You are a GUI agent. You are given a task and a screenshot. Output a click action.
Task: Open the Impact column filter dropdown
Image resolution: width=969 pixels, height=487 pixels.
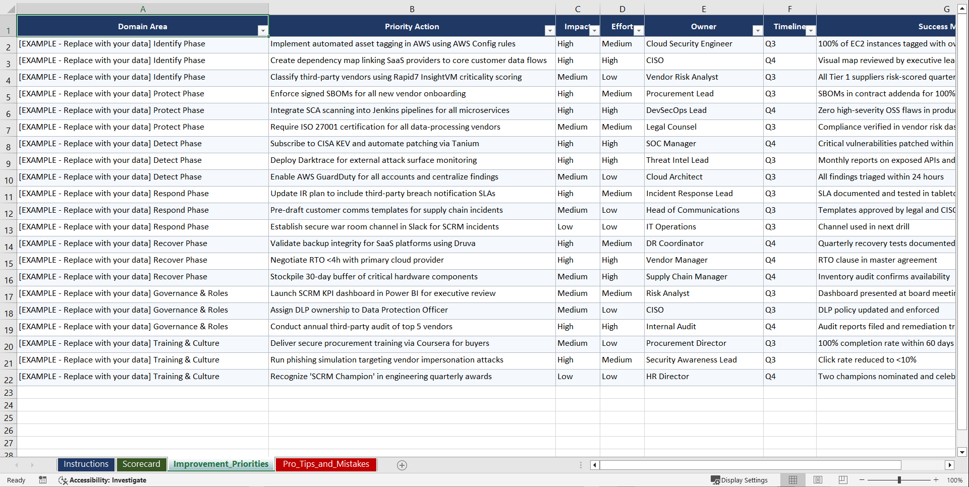(594, 30)
